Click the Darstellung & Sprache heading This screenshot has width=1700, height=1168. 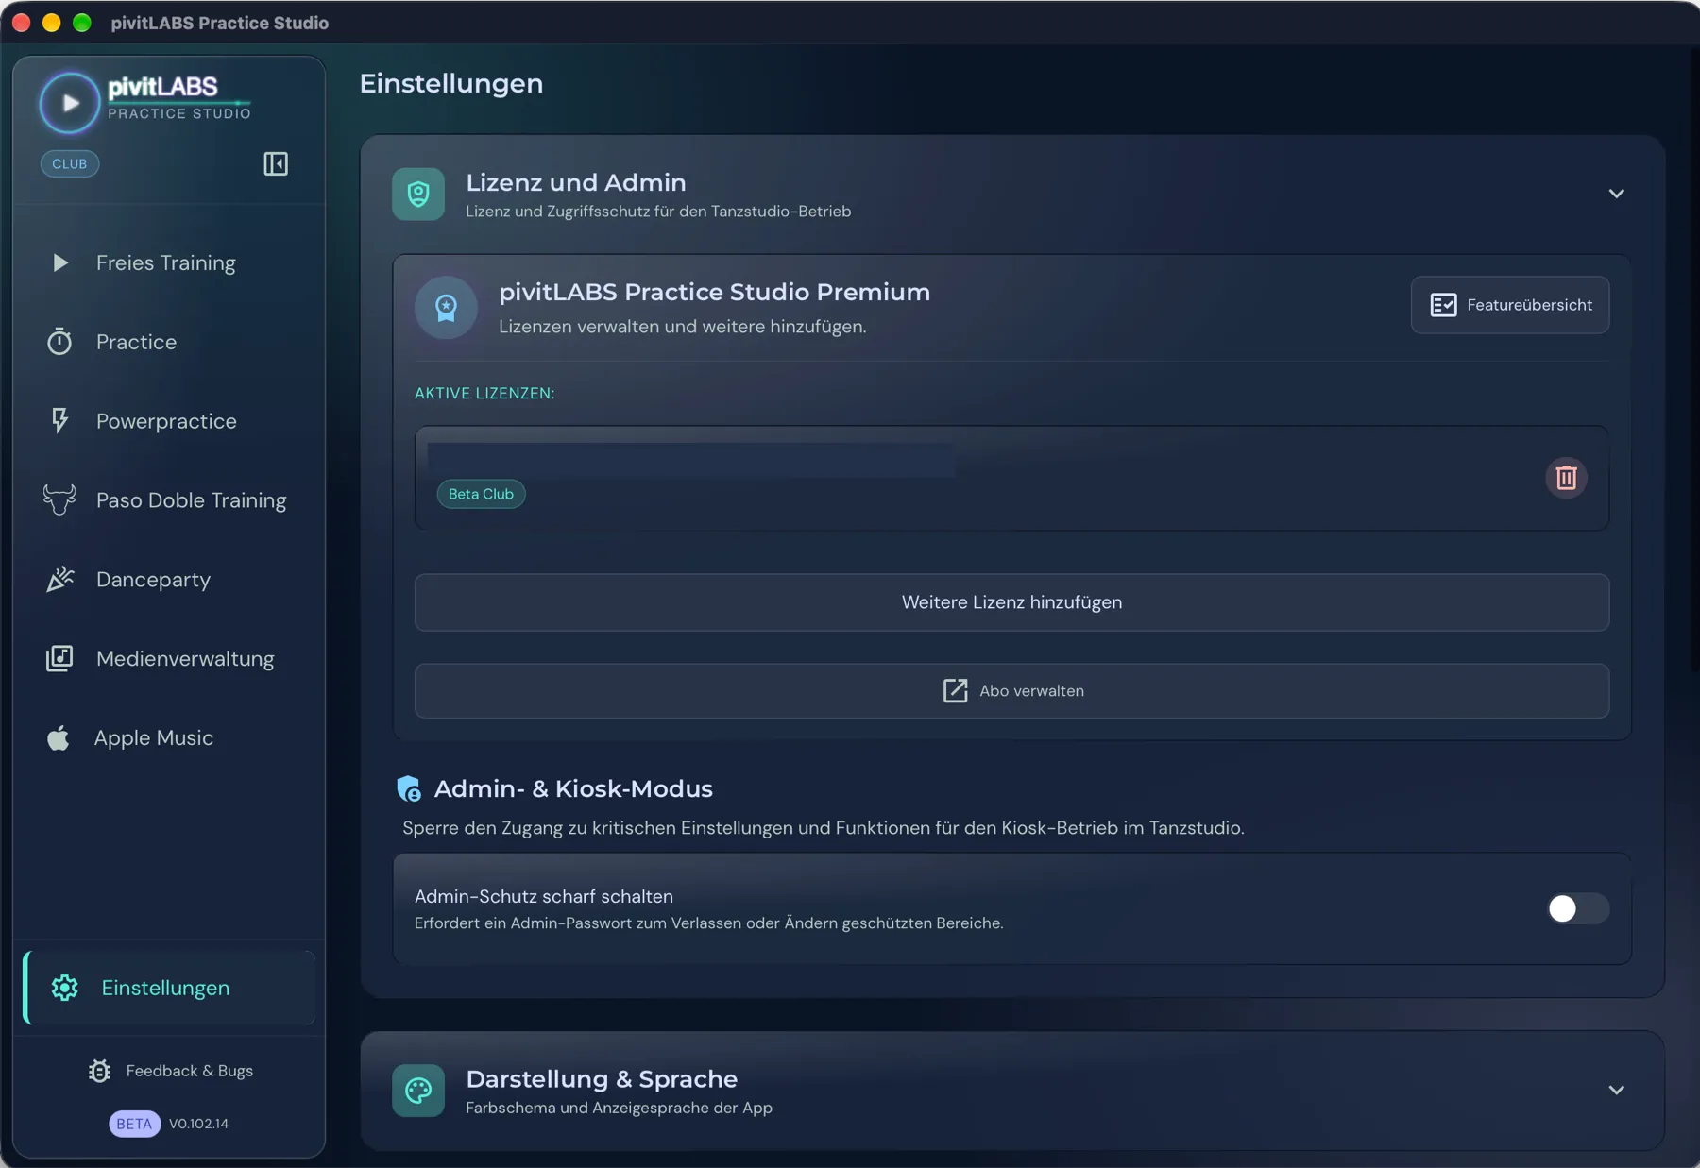602,1078
